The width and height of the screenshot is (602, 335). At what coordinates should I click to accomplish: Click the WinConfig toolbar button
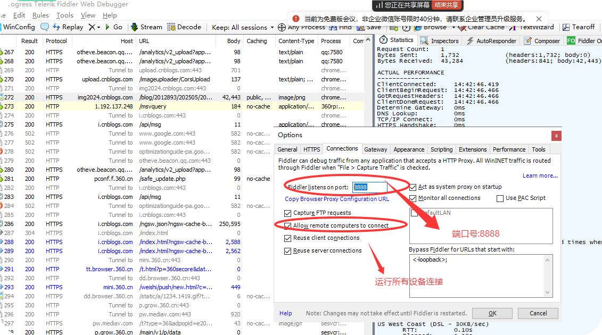pyautogui.click(x=18, y=27)
